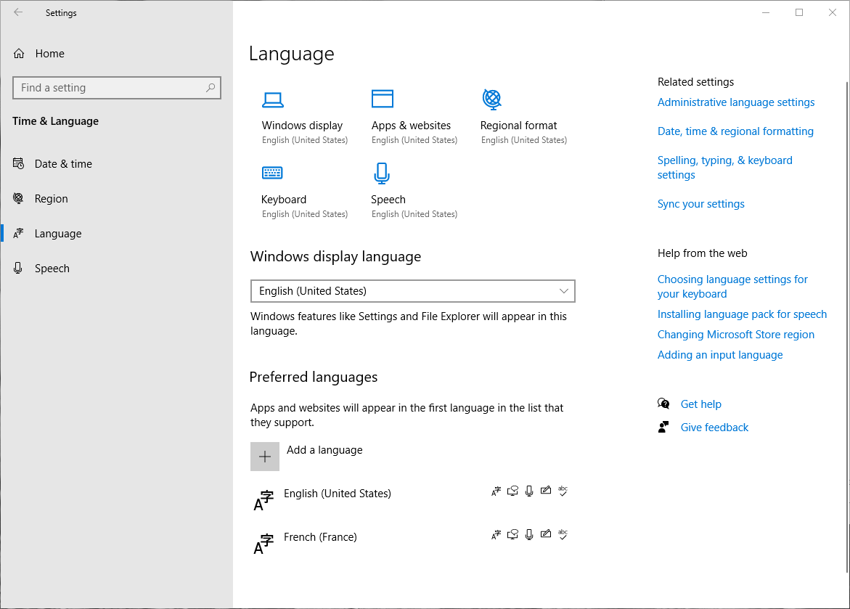The height and width of the screenshot is (609, 850).
Task: Open the Windows display language dropdown
Action: tap(412, 291)
